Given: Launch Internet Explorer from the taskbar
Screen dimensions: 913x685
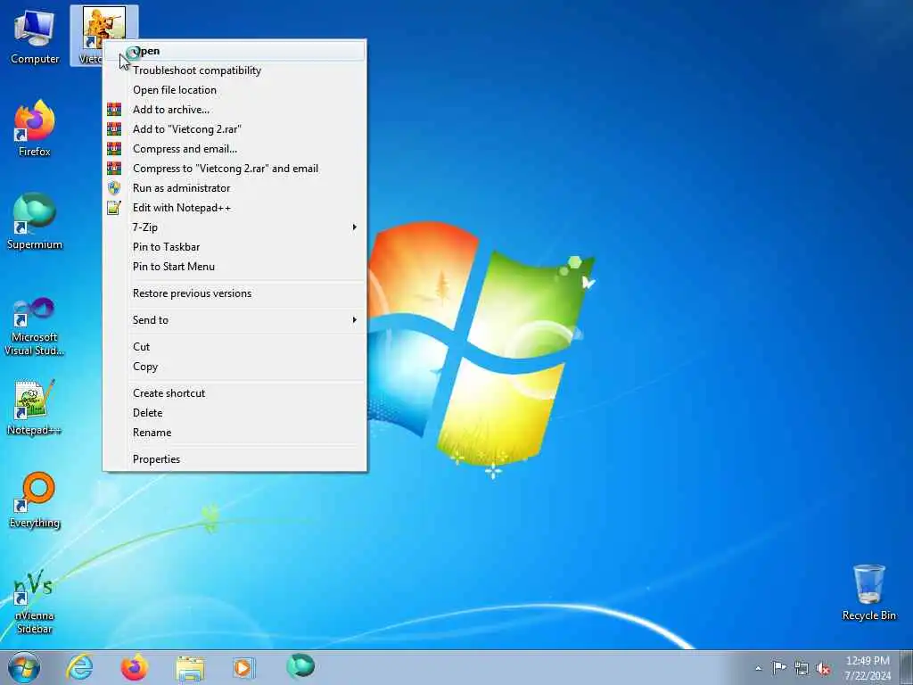Looking at the screenshot, I should tap(79, 667).
